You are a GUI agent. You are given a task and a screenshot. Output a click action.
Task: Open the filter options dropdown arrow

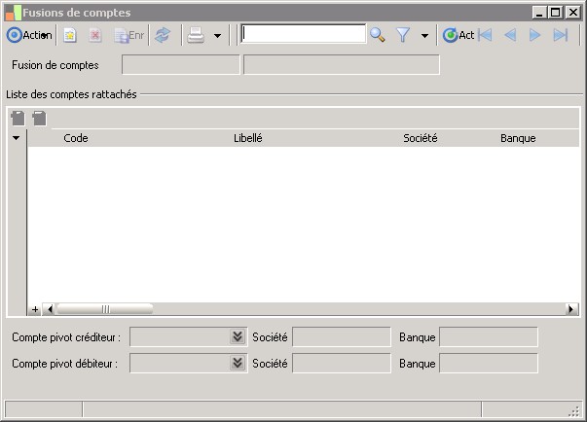[424, 36]
